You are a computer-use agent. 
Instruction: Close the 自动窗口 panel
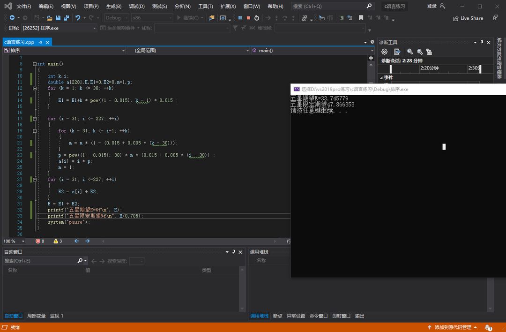pyautogui.click(x=240, y=252)
